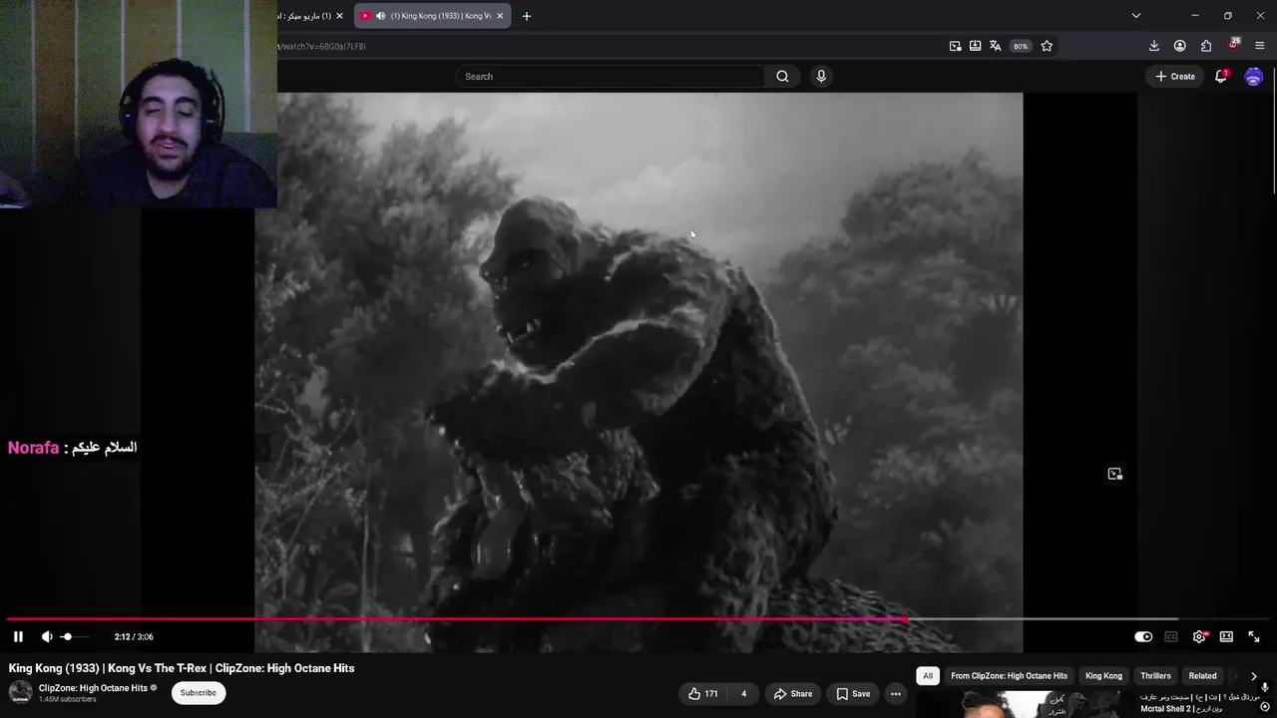Reset the 80% zoom level badge
The image size is (1277, 718).
pyautogui.click(x=1021, y=46)
